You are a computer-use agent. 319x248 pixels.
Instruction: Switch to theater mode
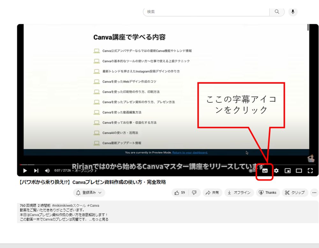tap(299, 171)
